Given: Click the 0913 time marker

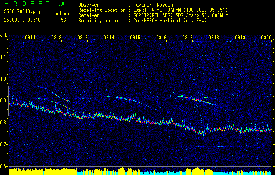Looking at the screenshot, I should point(83,37).
